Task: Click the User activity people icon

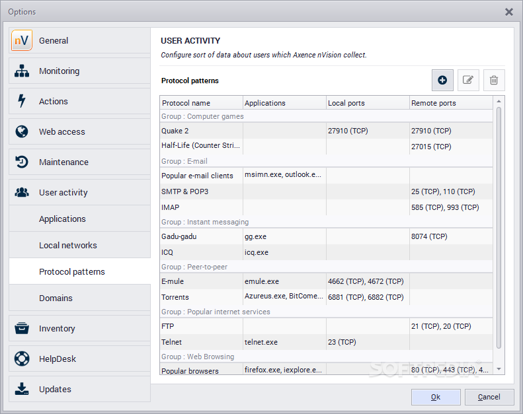Action: pos(22,192)
